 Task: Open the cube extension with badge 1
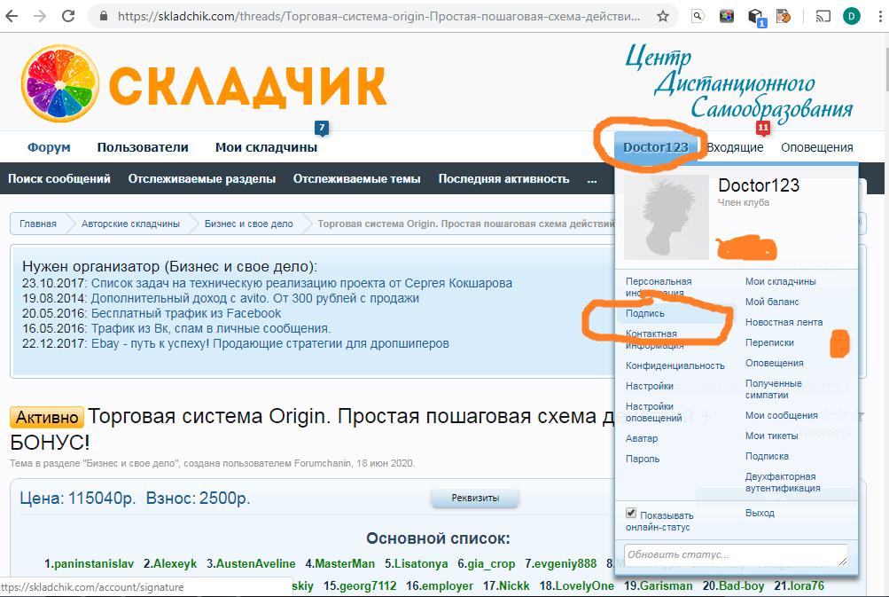coord(754,16)
